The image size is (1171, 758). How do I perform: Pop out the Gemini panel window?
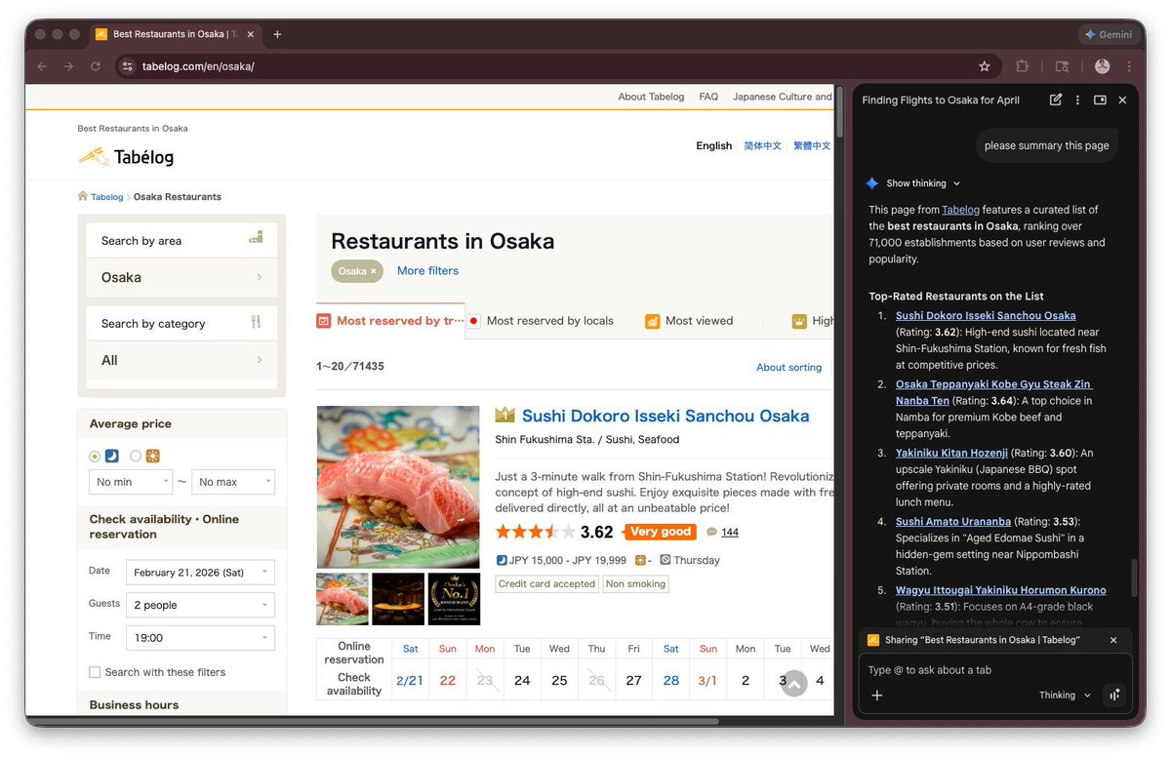(1100, 100)
